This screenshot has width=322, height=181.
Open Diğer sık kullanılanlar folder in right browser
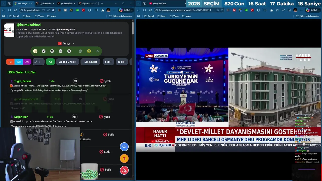[307, 16]
